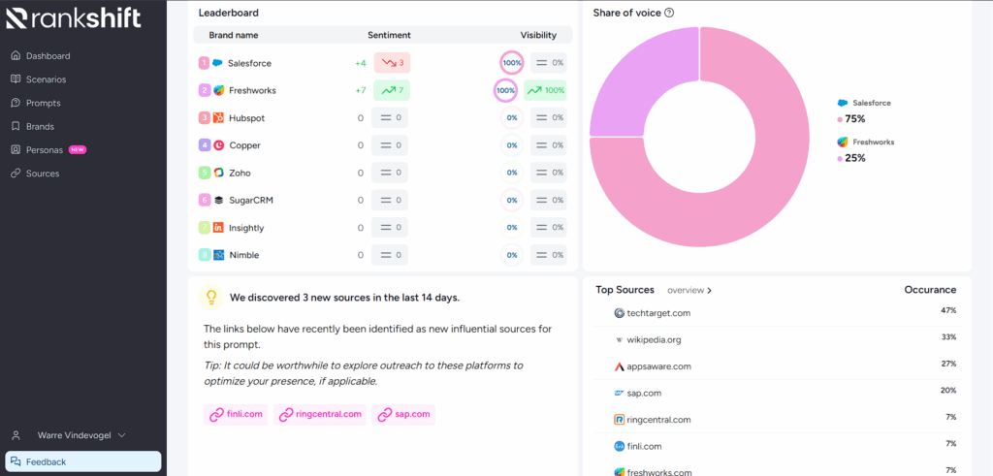The height and width of the screenshot is (476, 993).
Task: Open the Dashboard menu item
Action: click(48, 55)
